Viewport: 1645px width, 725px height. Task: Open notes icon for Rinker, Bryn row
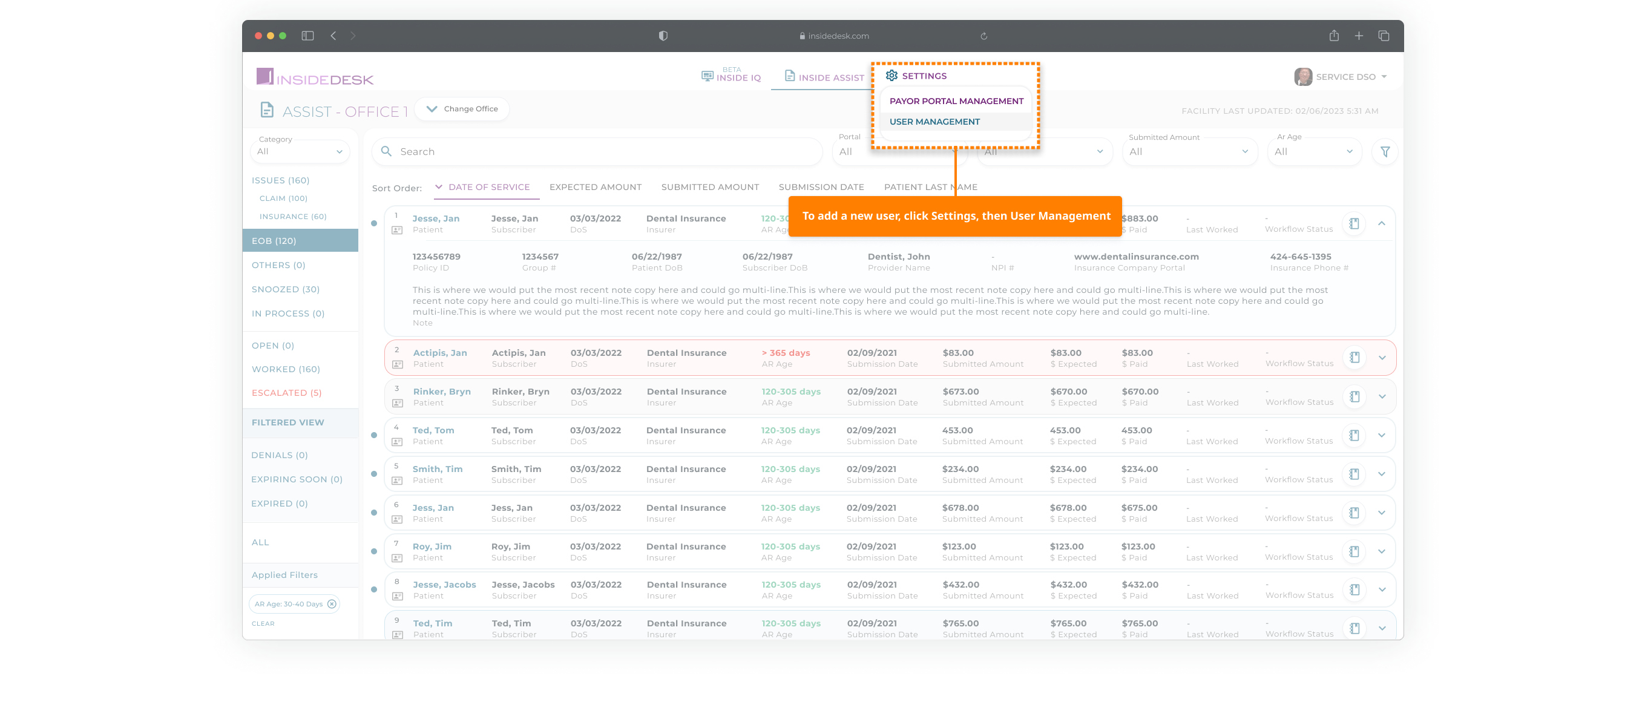(x=1354, y=396)
